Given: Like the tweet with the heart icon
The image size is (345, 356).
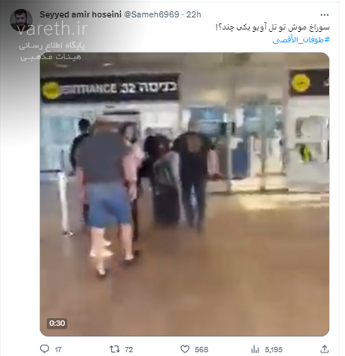Looking at the screenshot, I should (185, 349).
